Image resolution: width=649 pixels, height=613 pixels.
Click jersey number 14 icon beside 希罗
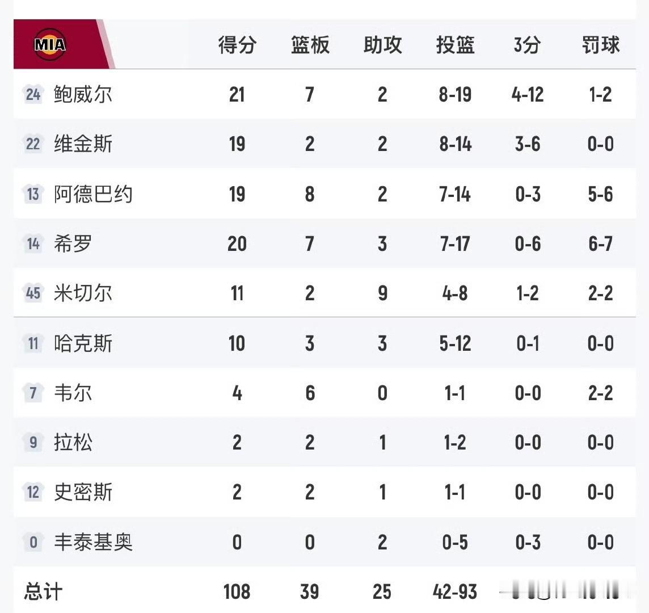33,243
